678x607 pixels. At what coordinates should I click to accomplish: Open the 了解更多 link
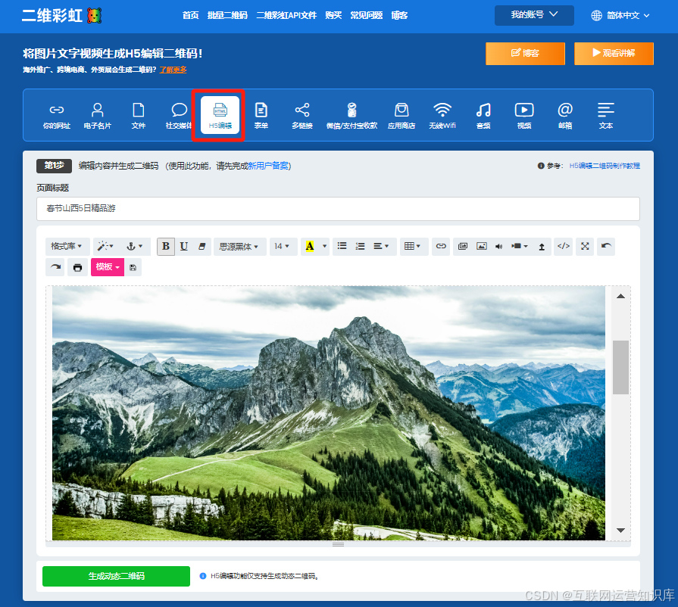click(x=173, y=70)
